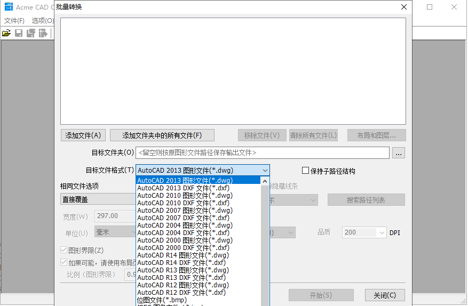Click the Save All toolbar icon
This screenshot has width=468, height=306.
point(31,33)
